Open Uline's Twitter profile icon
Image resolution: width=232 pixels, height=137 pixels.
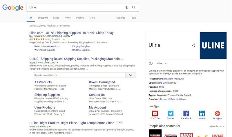click(x=171, y=113)
